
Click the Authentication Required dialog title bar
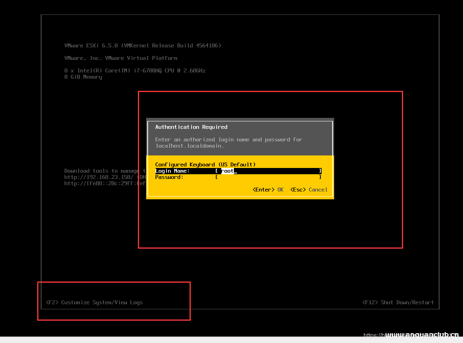click(x=191, y=127)
